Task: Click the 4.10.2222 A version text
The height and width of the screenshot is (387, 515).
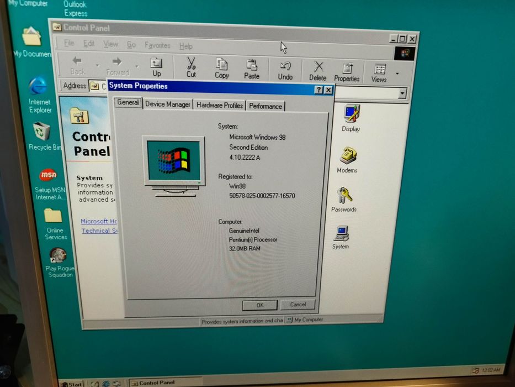Action: coord(245,158)
